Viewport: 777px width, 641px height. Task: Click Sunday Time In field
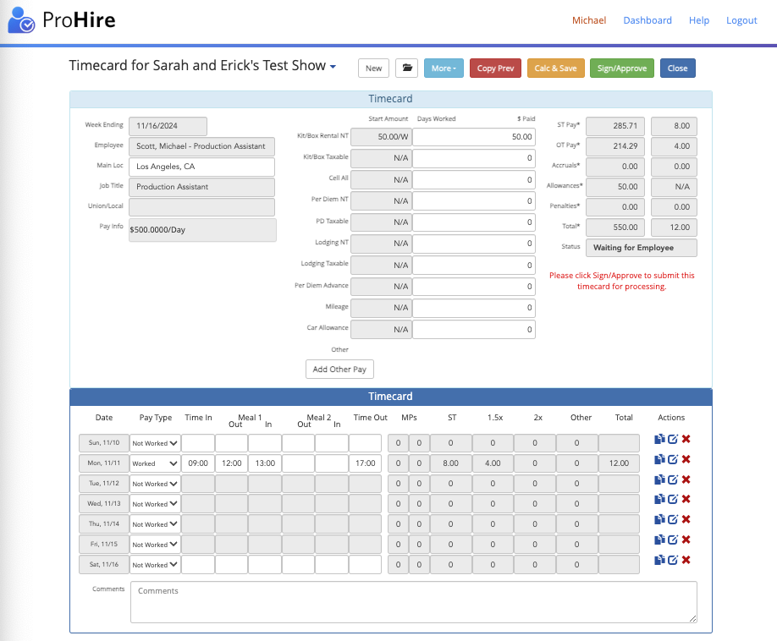point(198,443)
